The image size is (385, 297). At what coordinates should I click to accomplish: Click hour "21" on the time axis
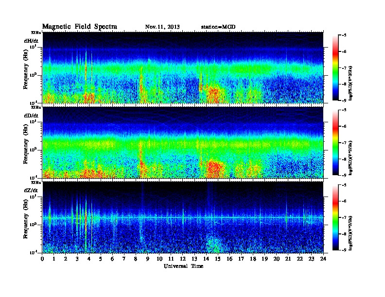(x=288, y=259)
